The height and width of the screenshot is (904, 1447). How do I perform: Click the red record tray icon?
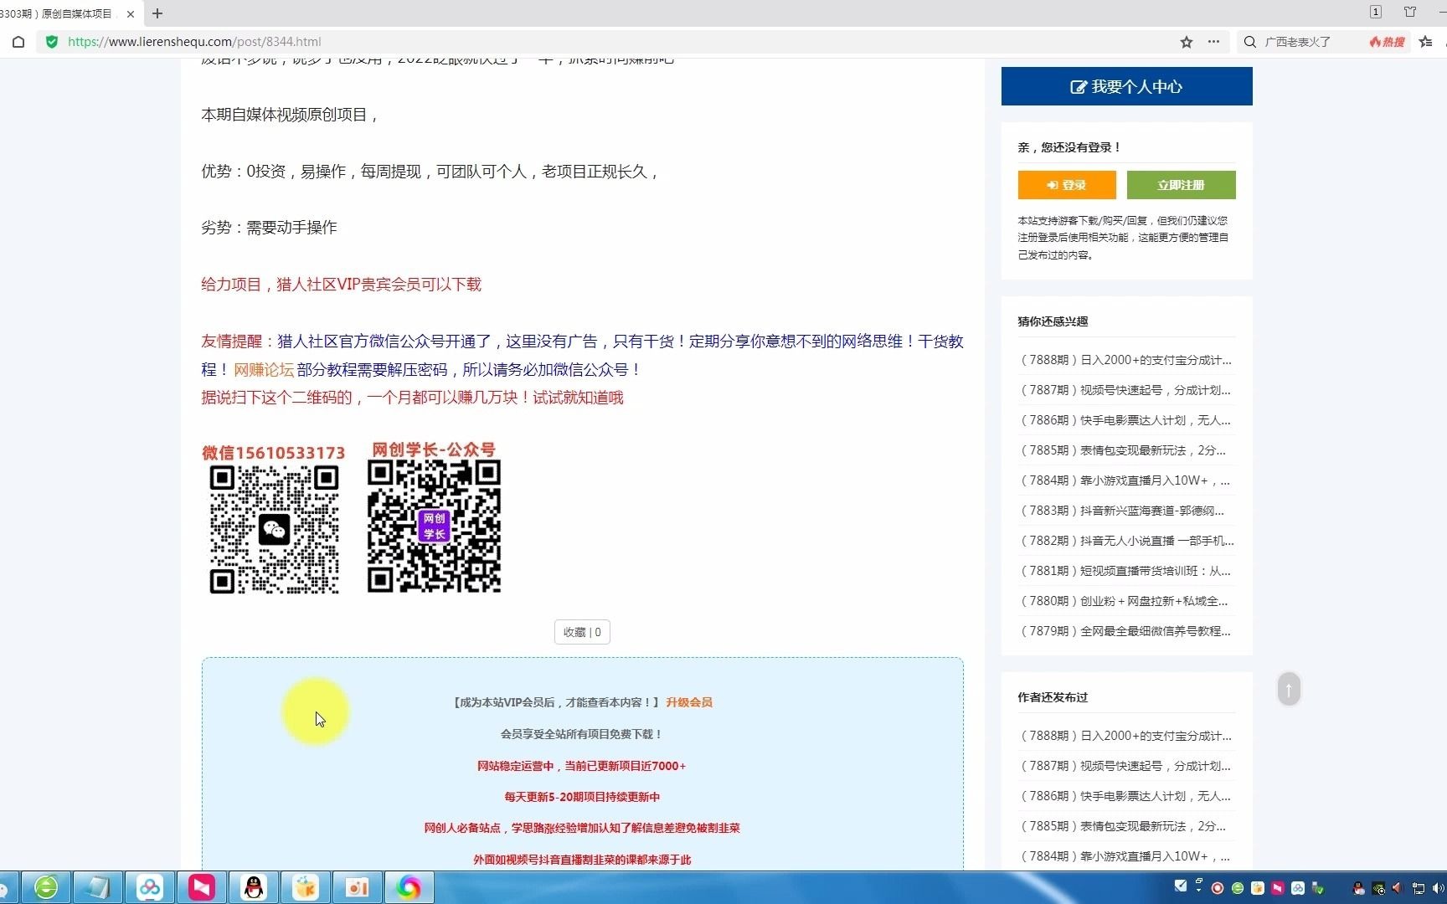click(1218, 888)
